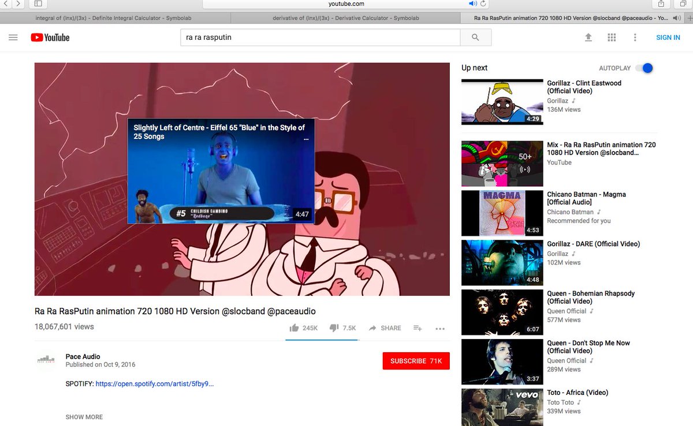693x426 pixels.
Task: Add video to playlist icon
Action: pos(418,328)
